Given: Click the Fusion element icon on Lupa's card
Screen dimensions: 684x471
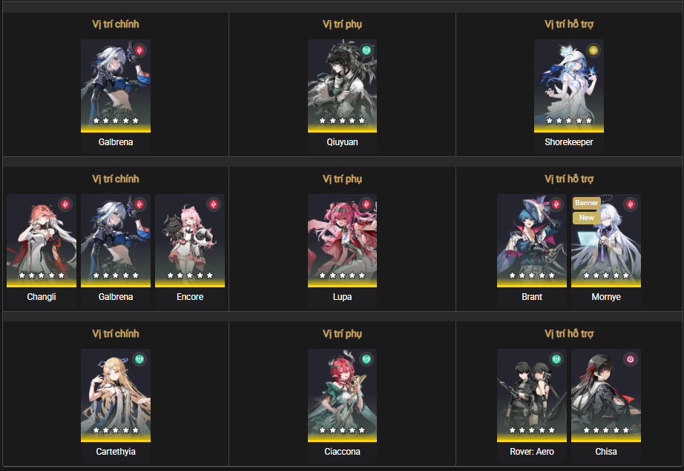Looking at the screenshot, I should (x=366, y=204).
